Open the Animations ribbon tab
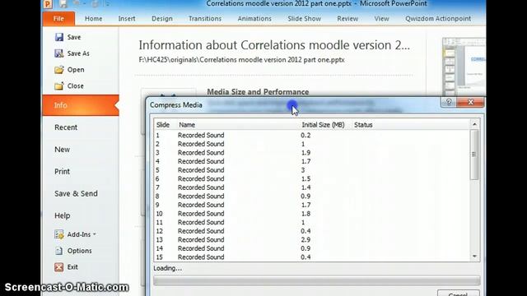 tap(254, 19)
